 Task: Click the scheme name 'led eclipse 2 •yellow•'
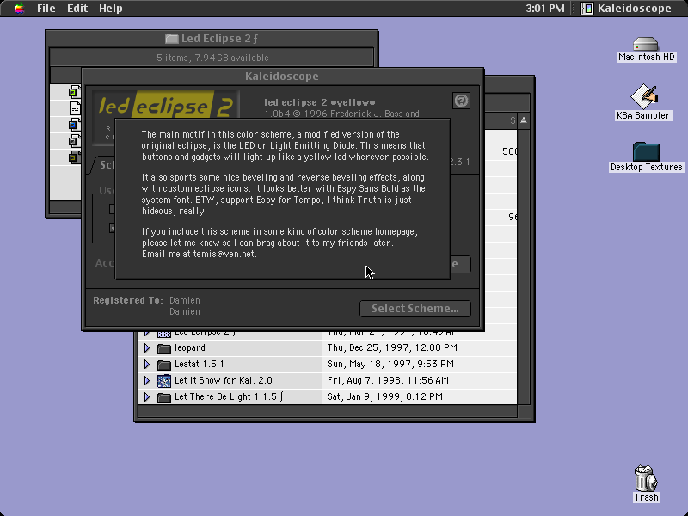pyautogui.click(x=319, y=102)
